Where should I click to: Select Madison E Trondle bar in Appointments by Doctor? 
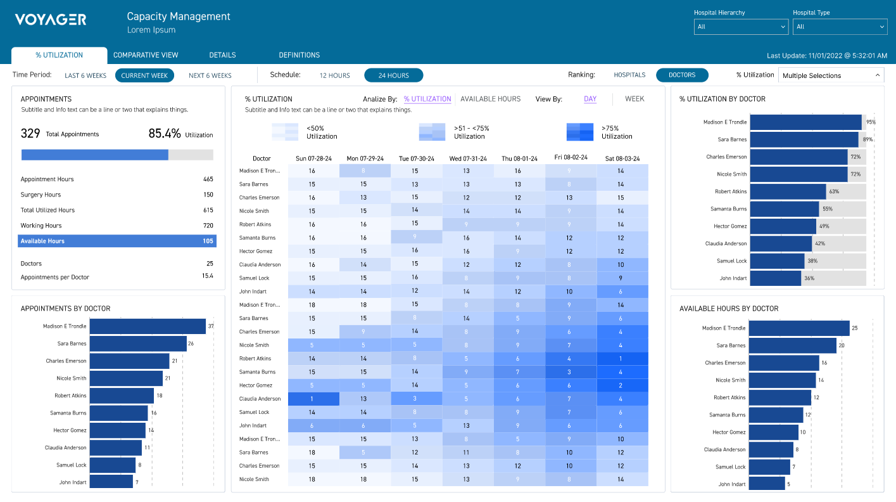point(148,326)
